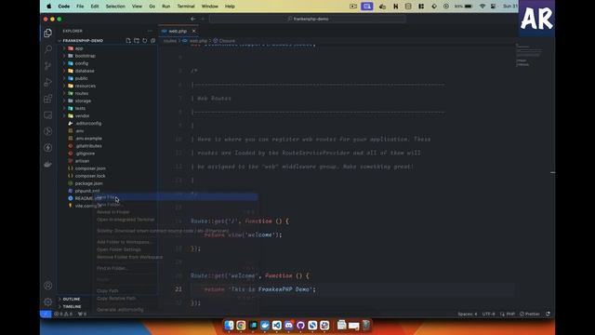Open Finder from the Dock
Screen dimensions: 595x335
(229, 325)
